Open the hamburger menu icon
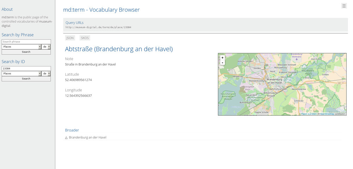Viewport: 353px width, 169px height. tap(344, 6)
